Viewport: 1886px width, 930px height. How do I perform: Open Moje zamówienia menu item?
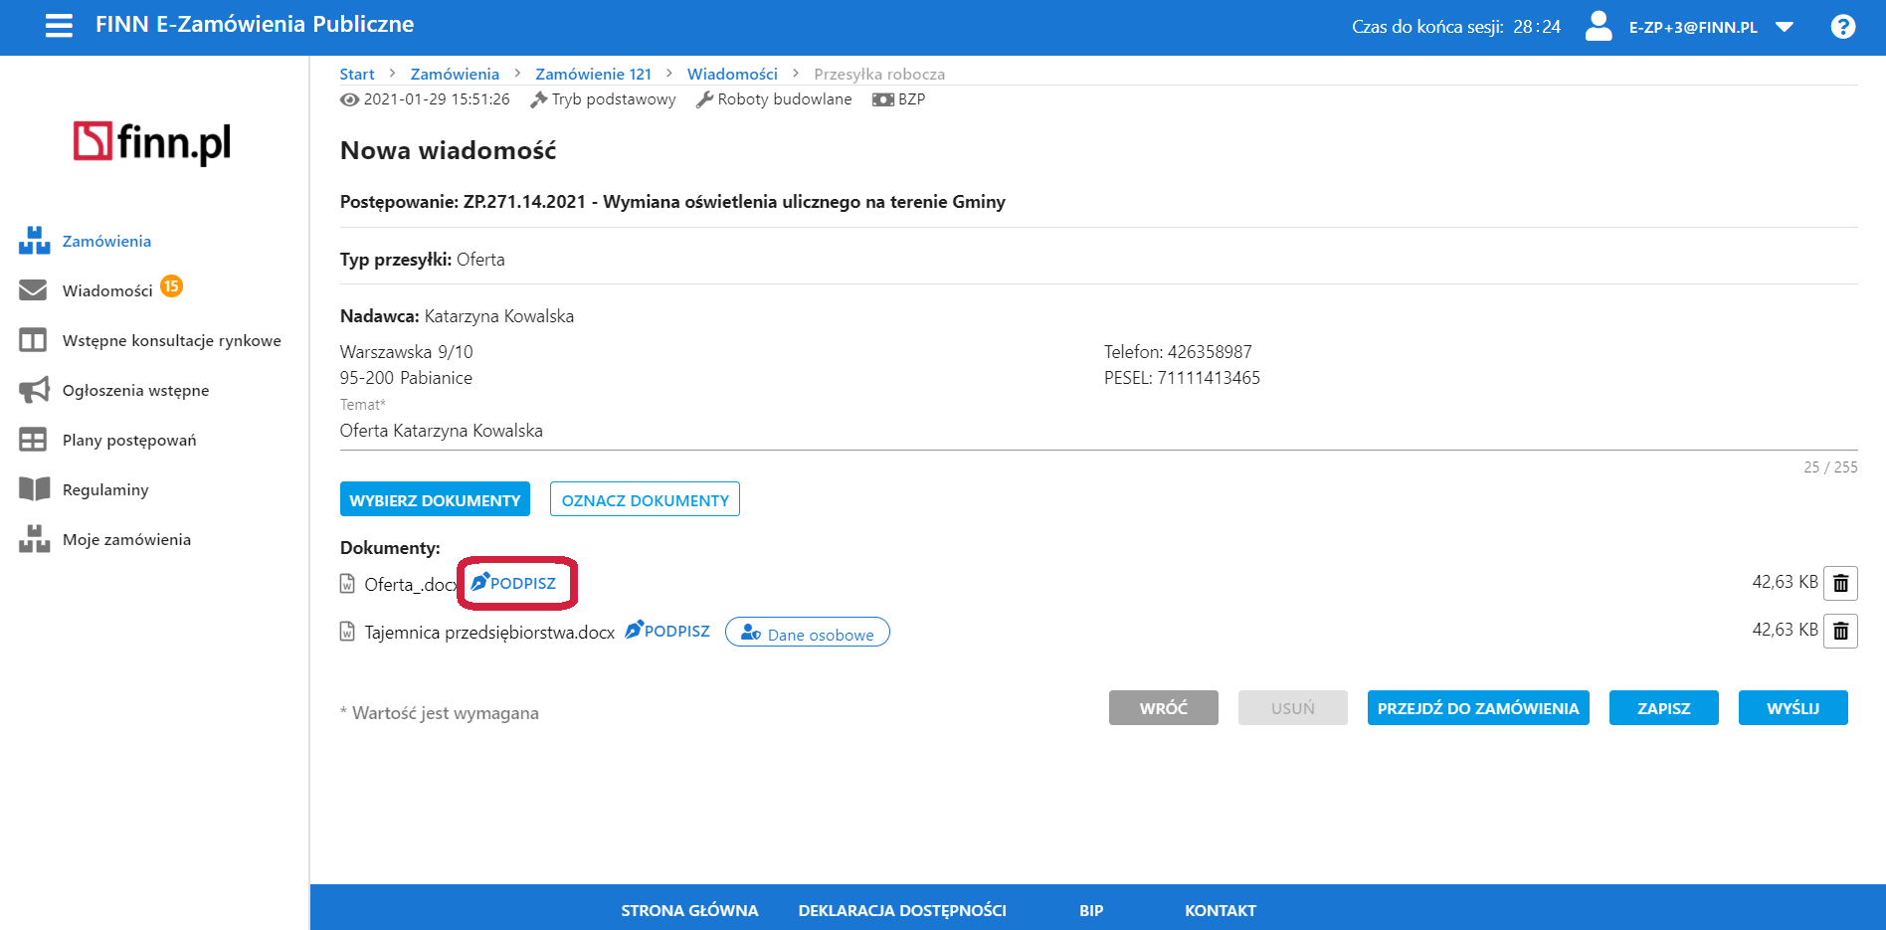click(x=126, y=539)
